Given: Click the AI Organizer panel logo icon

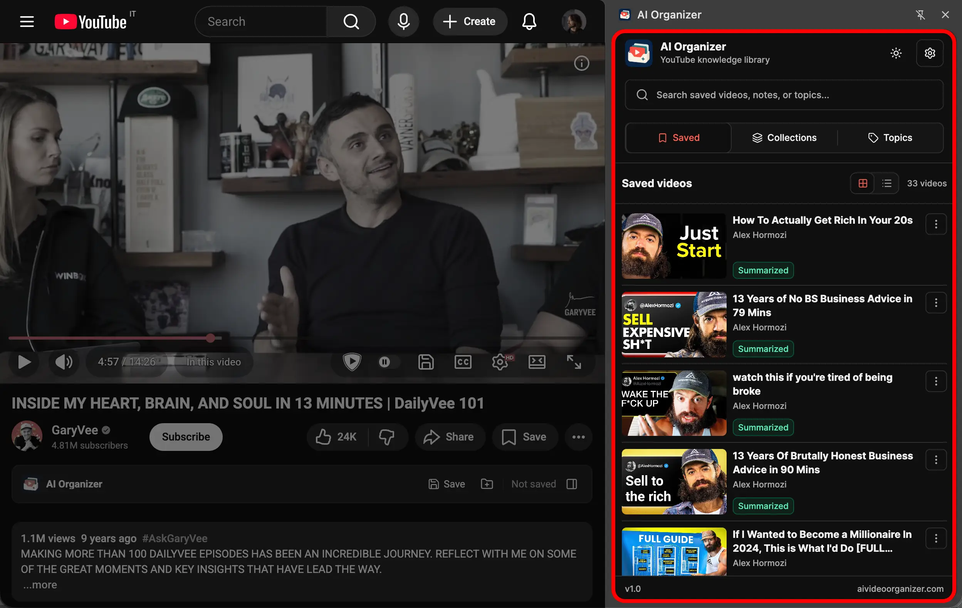Looking at the screenshot, I should [x=638, y=53].
